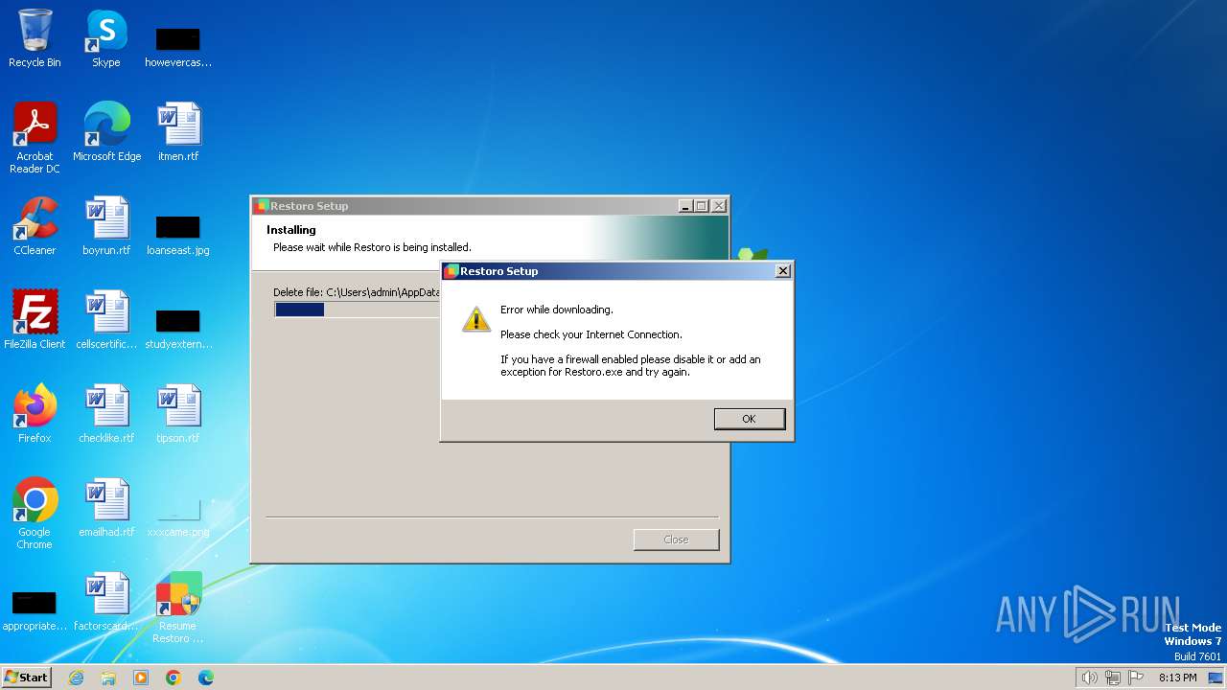Select the boyrun.rtf document
1227x690 pixels.
tap(106, 226)
